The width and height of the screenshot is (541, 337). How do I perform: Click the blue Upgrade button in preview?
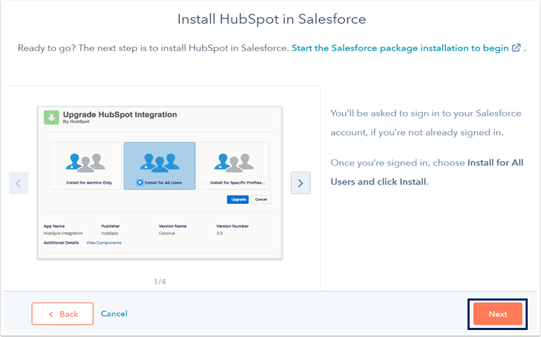click(x=238, y=200)
